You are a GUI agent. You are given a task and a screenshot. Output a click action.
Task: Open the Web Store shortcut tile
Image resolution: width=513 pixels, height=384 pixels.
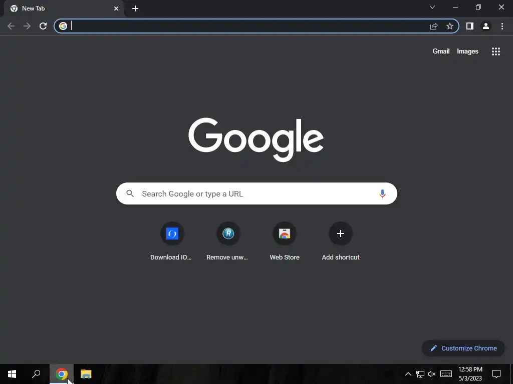[x=285, y=241]
